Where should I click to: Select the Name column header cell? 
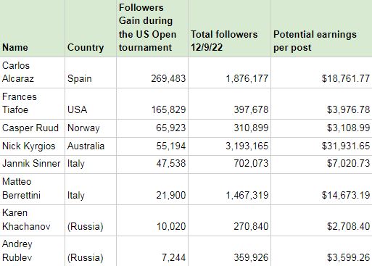coord(32,28)
